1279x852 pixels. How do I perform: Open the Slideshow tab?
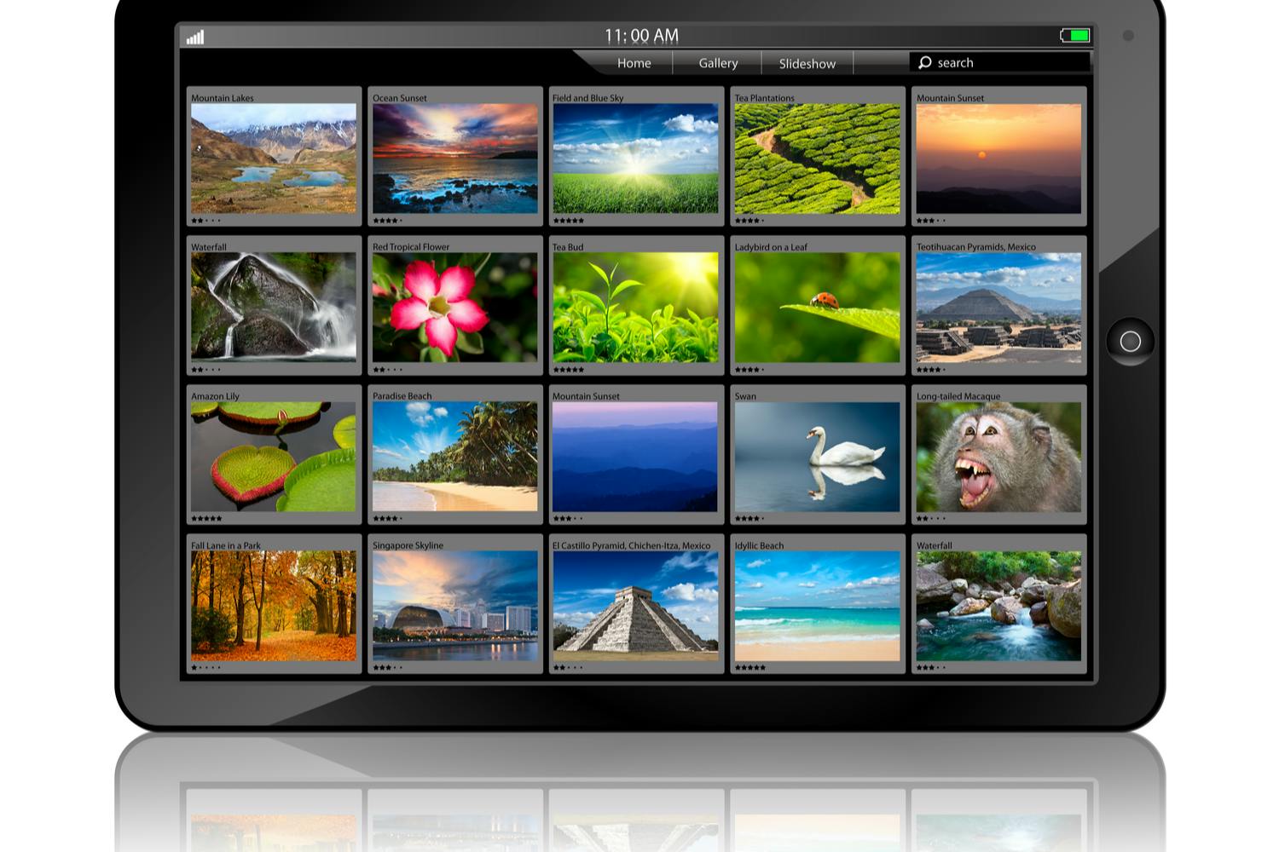(x=806, y=62)
